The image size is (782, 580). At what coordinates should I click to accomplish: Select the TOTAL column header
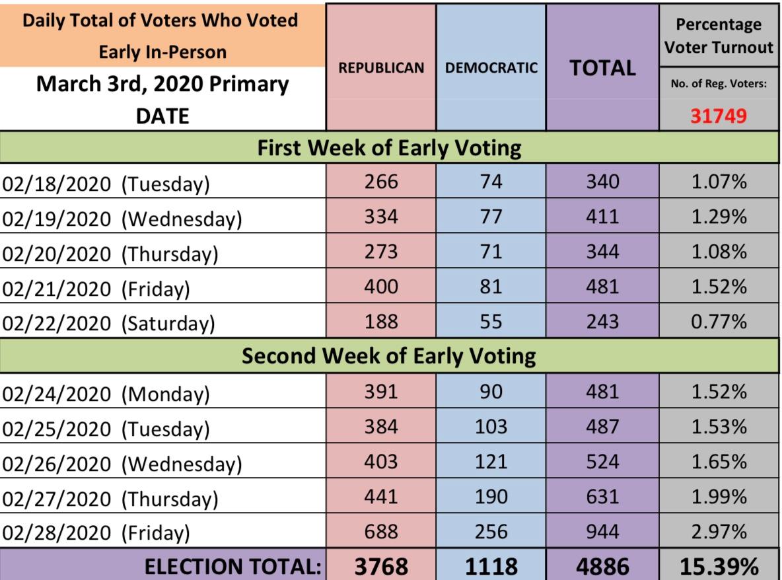(x=602, y=68)
